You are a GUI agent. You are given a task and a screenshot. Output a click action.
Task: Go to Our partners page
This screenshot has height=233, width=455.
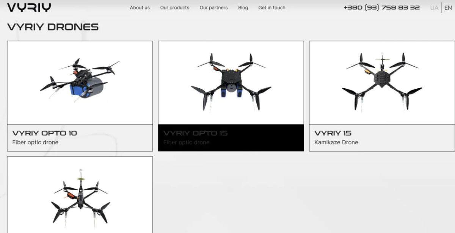pyautogui.click(x=213, y=8)
